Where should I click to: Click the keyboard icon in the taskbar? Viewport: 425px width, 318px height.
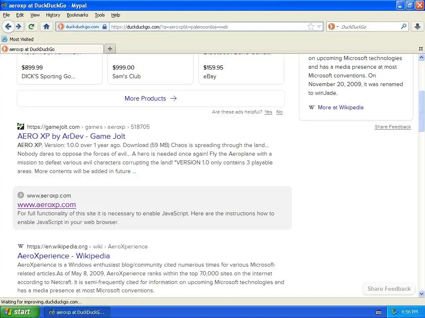coord(379,312)
